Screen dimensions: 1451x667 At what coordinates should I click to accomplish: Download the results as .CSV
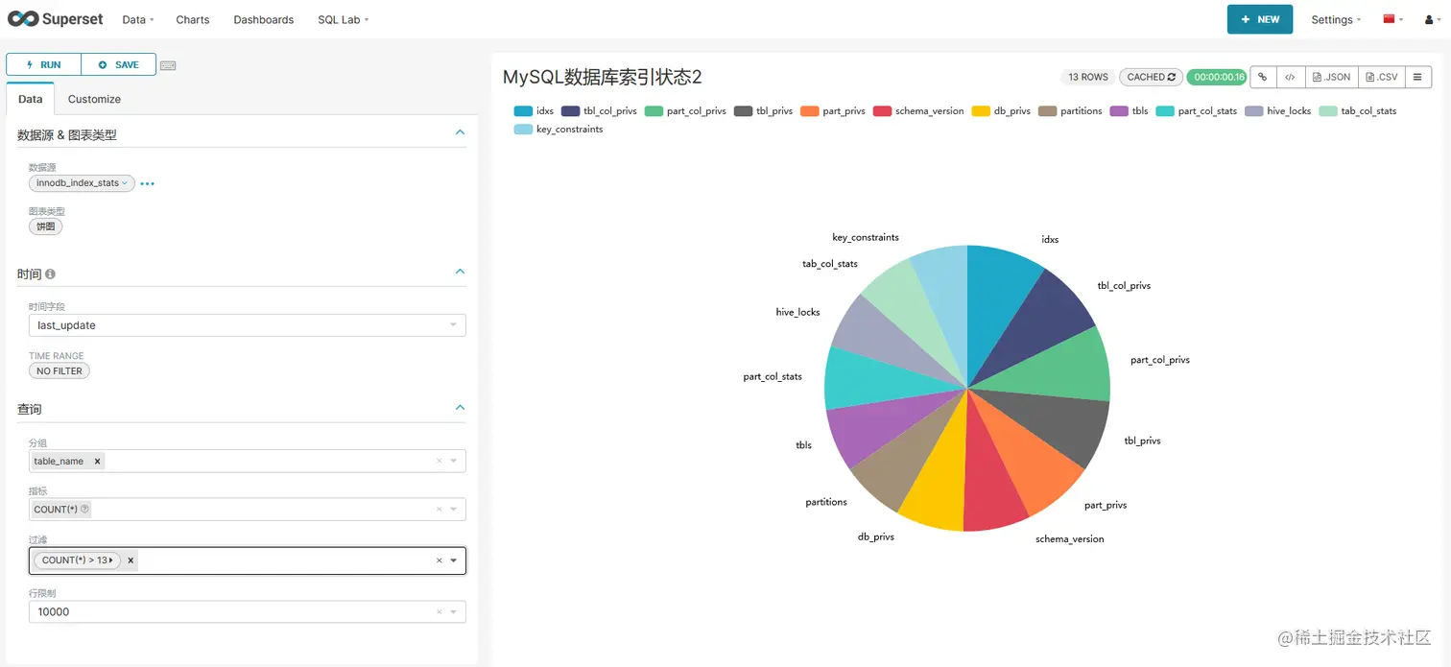pyautogui.click(x=1380, y=77)
